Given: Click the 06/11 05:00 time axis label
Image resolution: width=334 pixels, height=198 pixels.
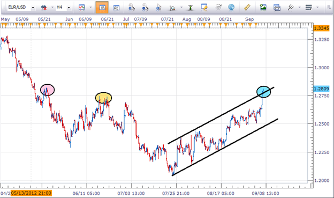Looking at the screenshot, I should (86, 194).
